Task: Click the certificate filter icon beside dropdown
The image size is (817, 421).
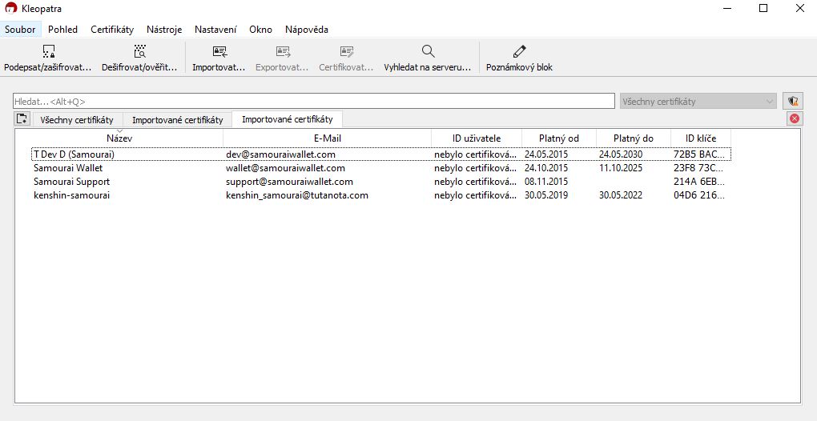Action: coord(793,102)
